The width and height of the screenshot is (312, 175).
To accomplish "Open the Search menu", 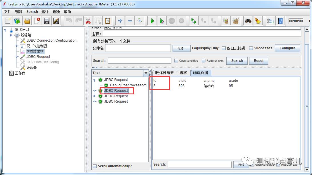I will click(x=32, y=12).
